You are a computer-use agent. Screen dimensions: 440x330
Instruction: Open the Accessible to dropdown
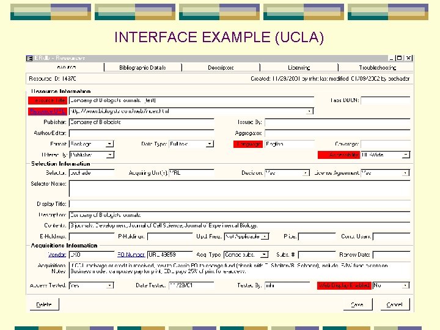click(x=406, y=155)
